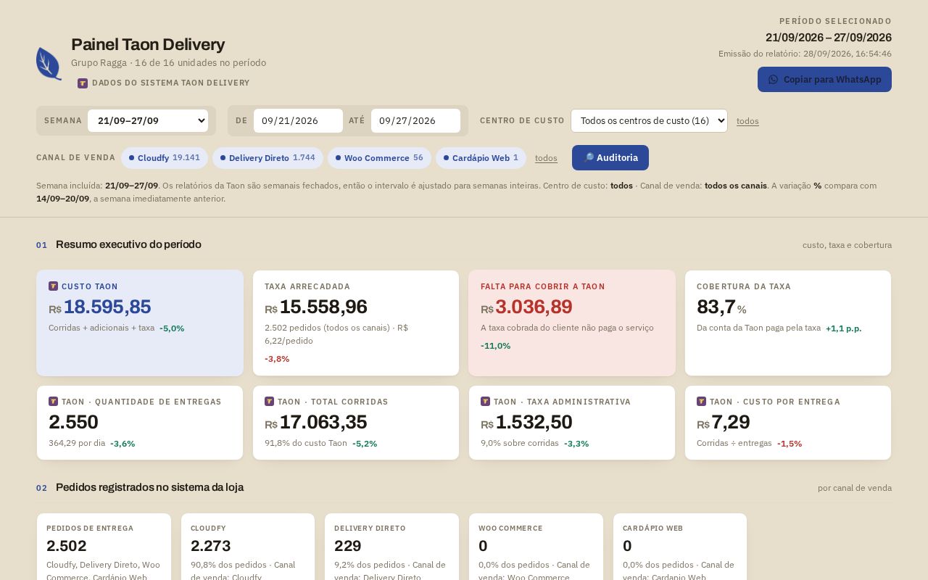Click the Taon icon on Custo Taon card
The image size is (928, 580).
tap(53, 286)
